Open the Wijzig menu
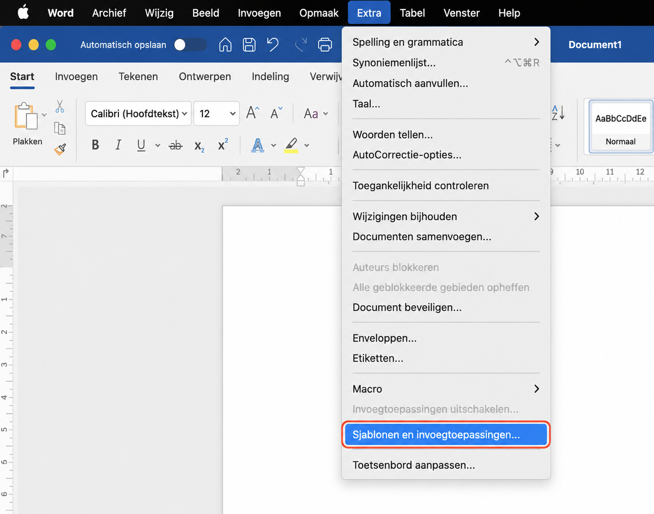This screenshot has height=514, width=654. pos(159,13)
